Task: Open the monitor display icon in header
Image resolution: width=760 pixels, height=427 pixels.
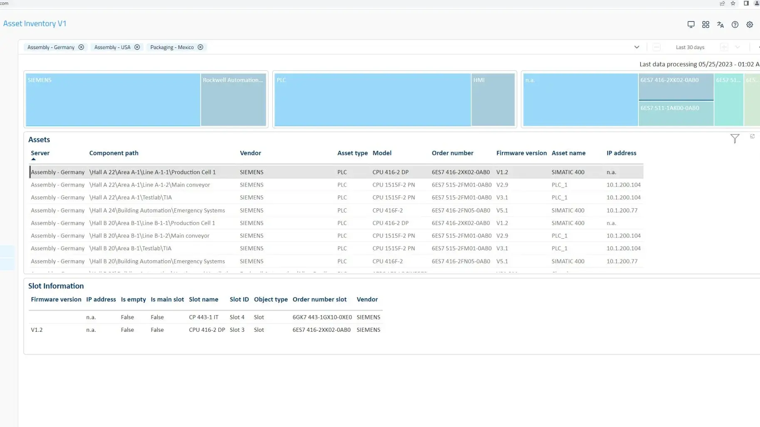Action: pyautogui.click(x=691, y=25)
